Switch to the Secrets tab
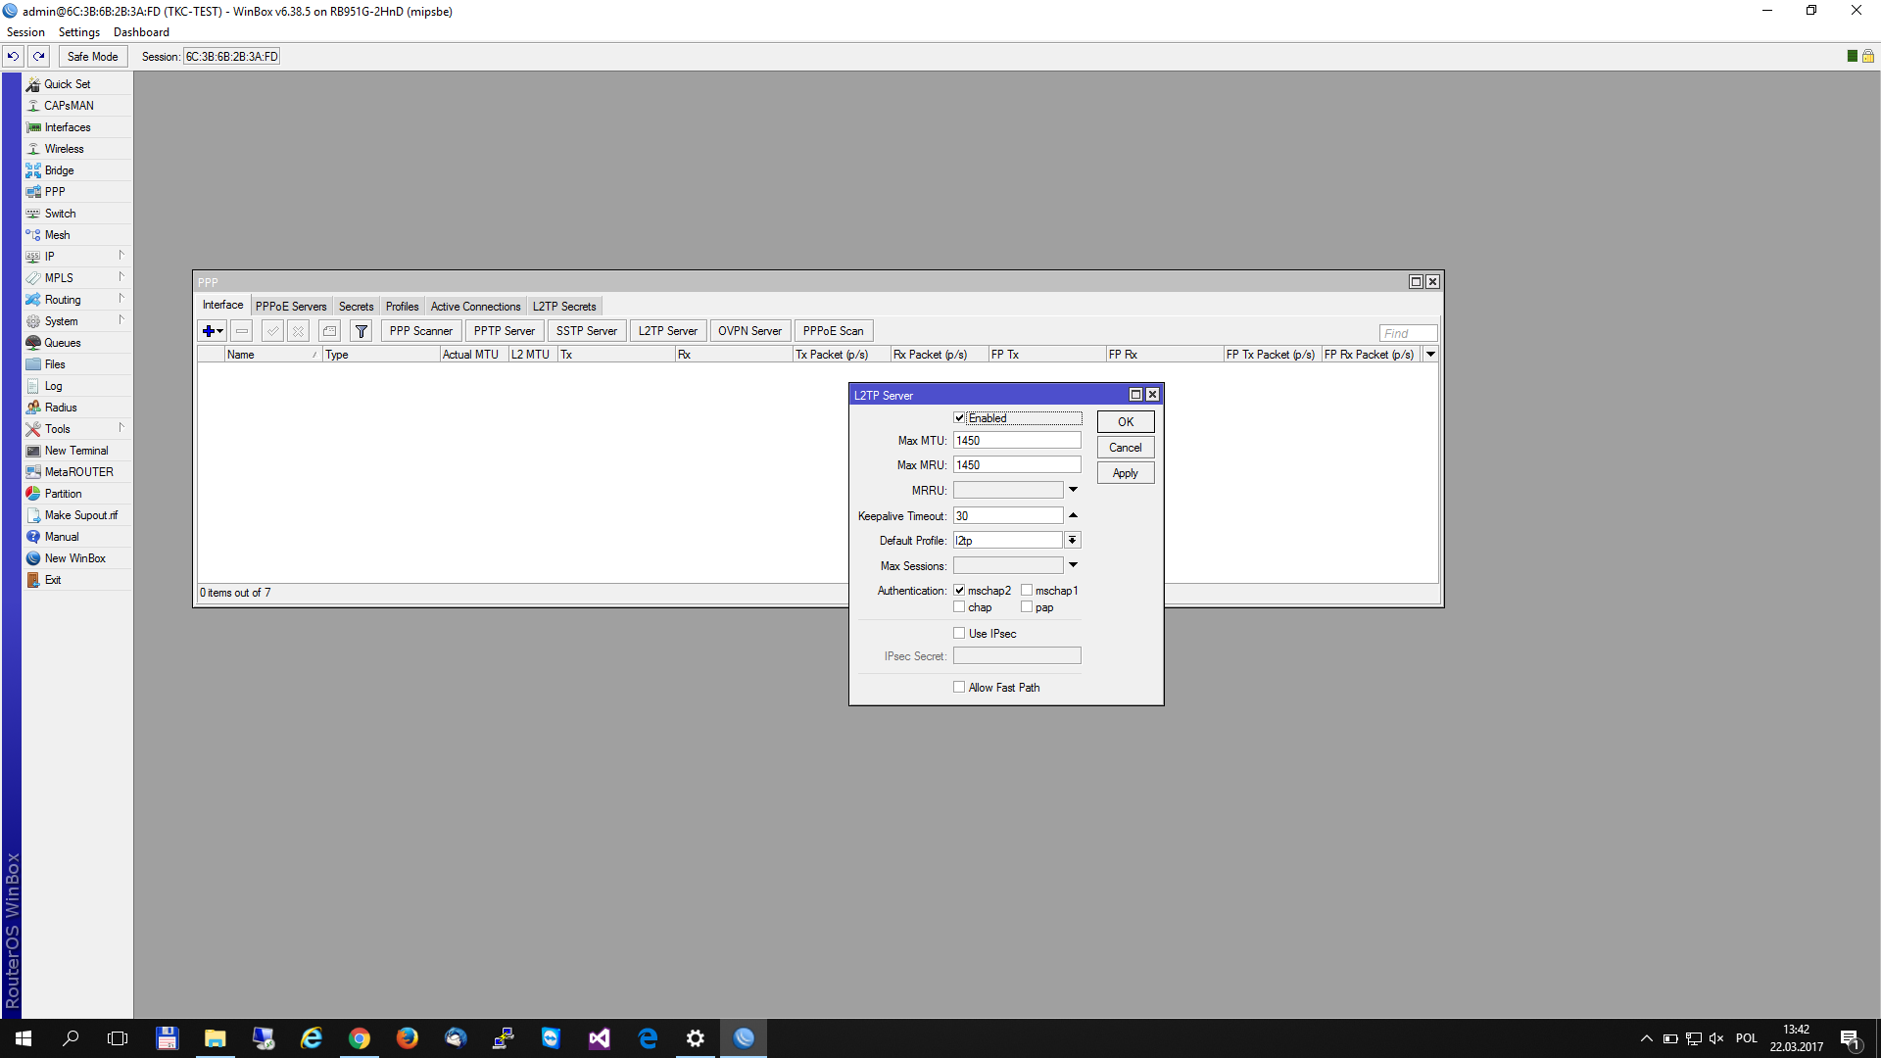 [x=356, y=307]
